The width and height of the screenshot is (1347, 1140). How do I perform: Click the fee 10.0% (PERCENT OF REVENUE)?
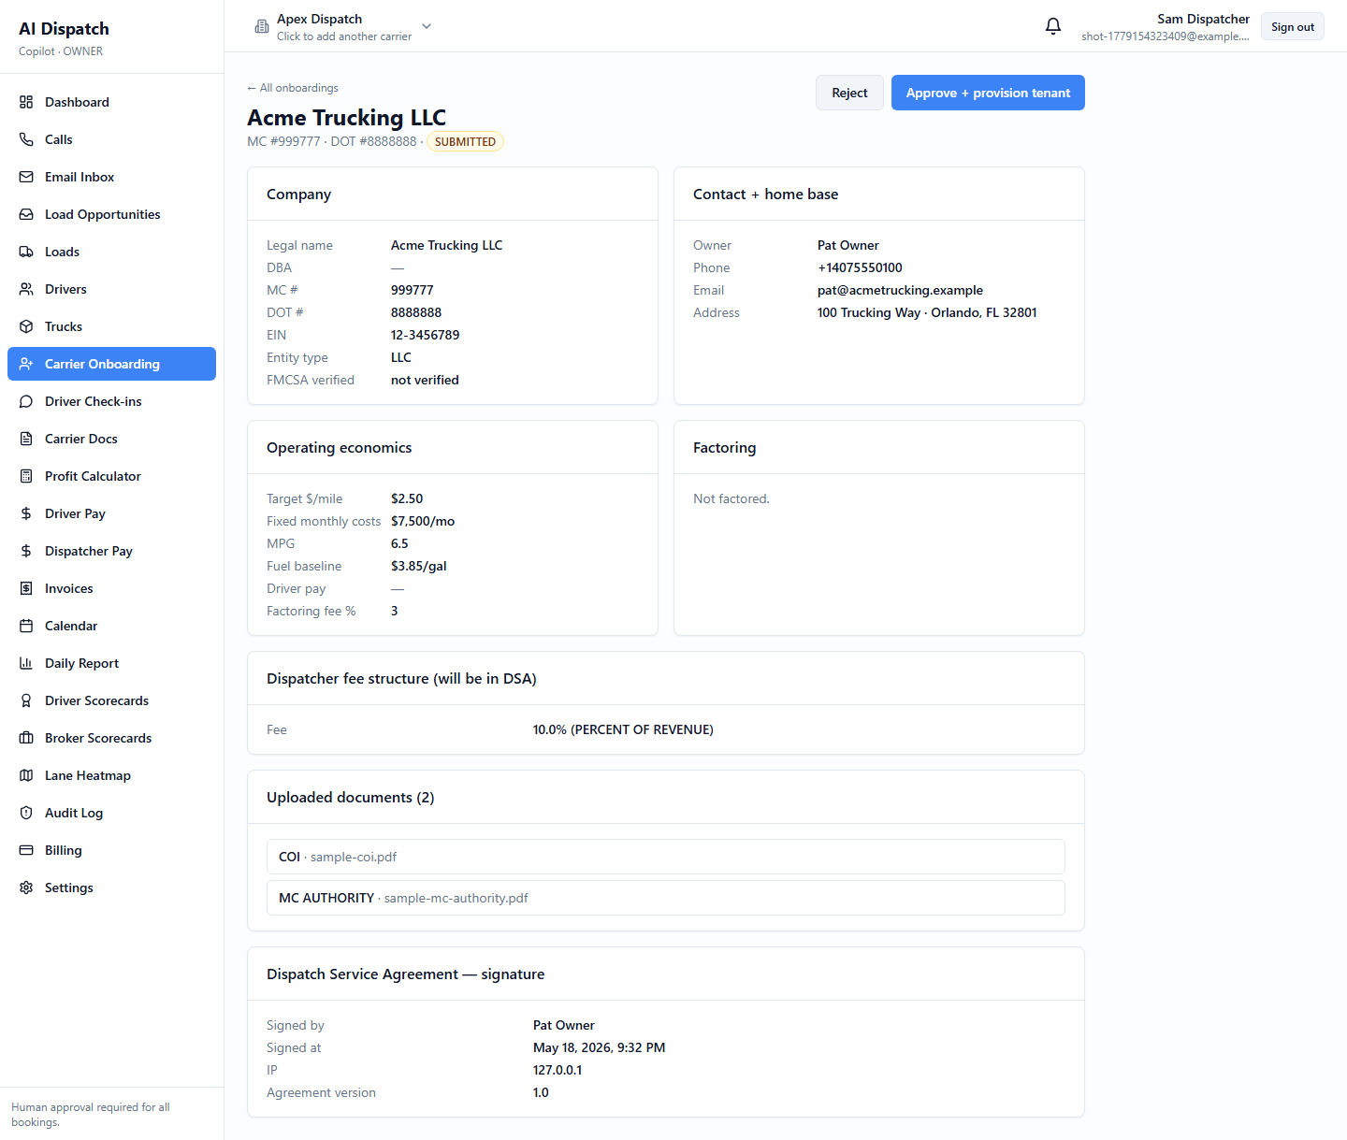click(x=623, y=729)
